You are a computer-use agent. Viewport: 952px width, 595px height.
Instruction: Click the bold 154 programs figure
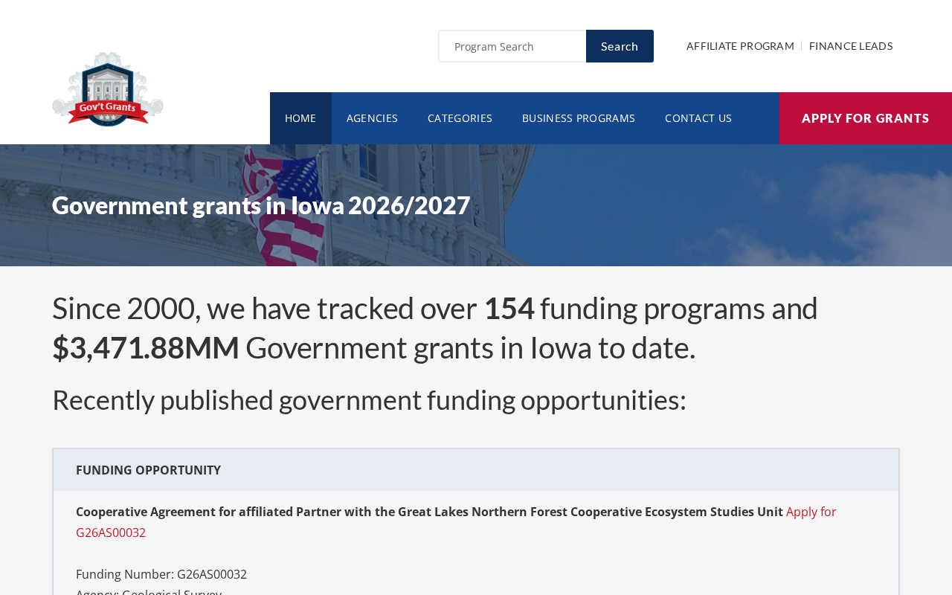tap(509, 308)
